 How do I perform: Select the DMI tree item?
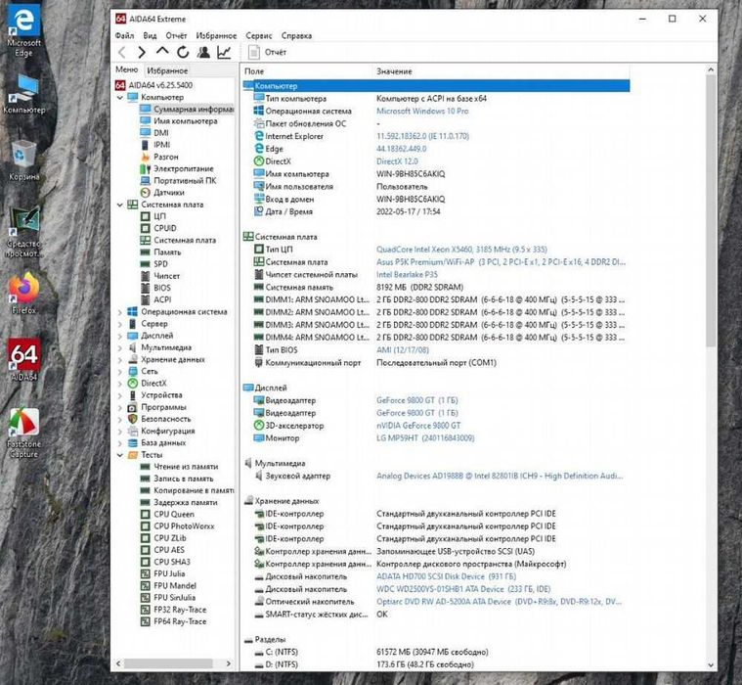(x=161, y=133)
